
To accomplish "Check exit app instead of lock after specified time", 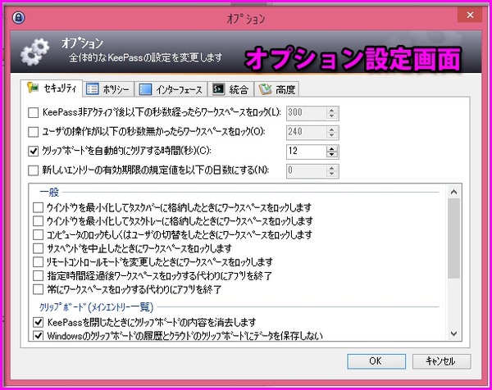I will [x=38, y=276].
